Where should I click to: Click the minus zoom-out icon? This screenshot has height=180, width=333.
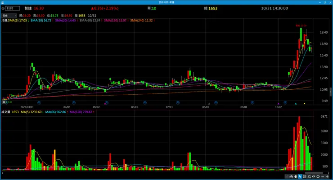point(323,176)
